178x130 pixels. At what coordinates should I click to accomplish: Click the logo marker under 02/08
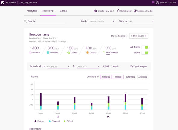[x=58, y=117]
